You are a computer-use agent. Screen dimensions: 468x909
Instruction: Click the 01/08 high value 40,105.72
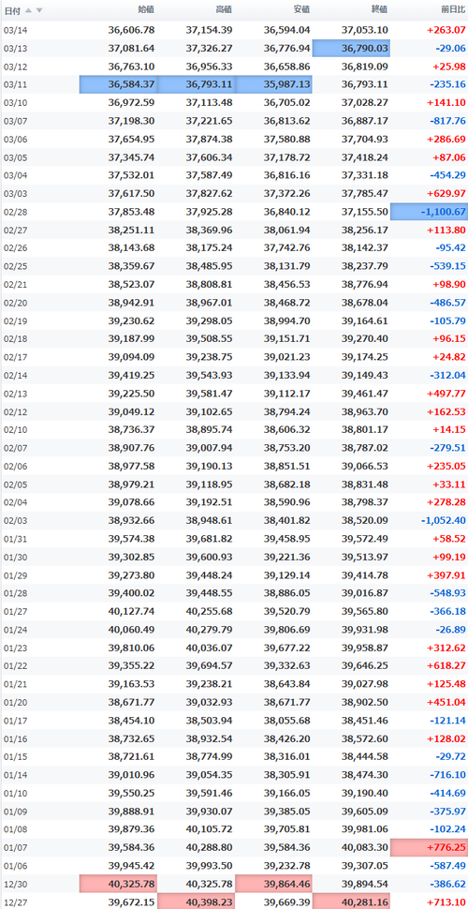(209, 830)
